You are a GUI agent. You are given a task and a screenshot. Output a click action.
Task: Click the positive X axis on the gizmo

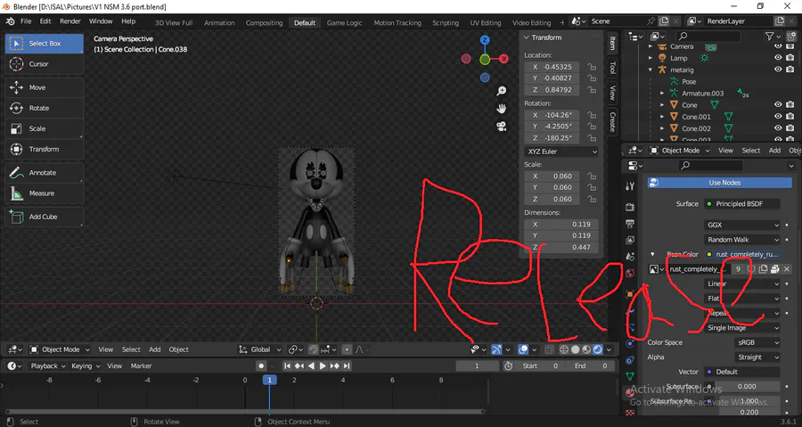[x=503, y=59]
